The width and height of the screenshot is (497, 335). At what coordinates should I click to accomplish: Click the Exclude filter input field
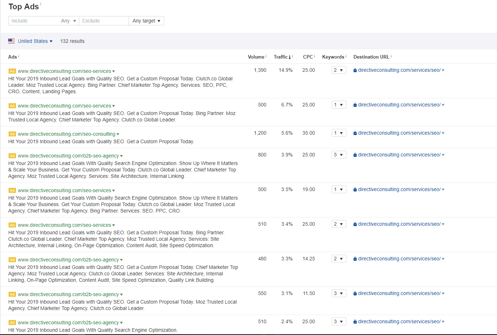click(104, 21)
